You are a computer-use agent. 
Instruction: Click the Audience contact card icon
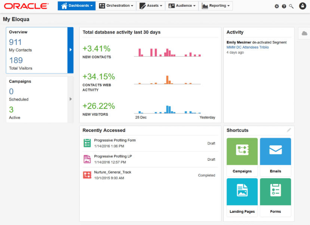tap(171, 6)
